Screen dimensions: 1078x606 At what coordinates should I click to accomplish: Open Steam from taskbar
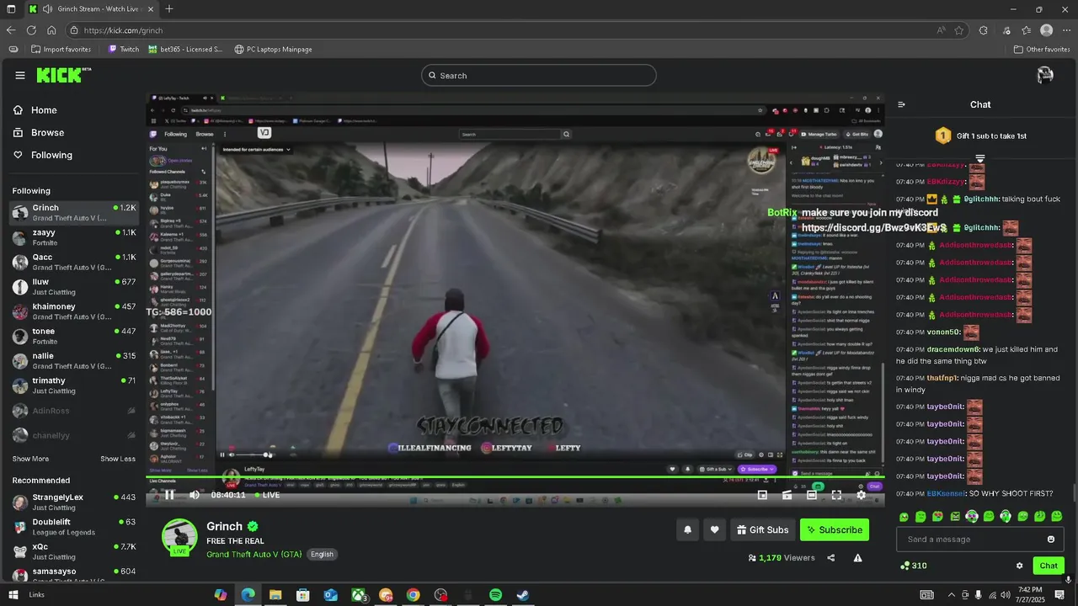pos(523,595)
